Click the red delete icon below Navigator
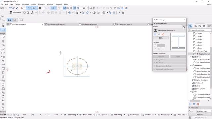 point(198,104)
